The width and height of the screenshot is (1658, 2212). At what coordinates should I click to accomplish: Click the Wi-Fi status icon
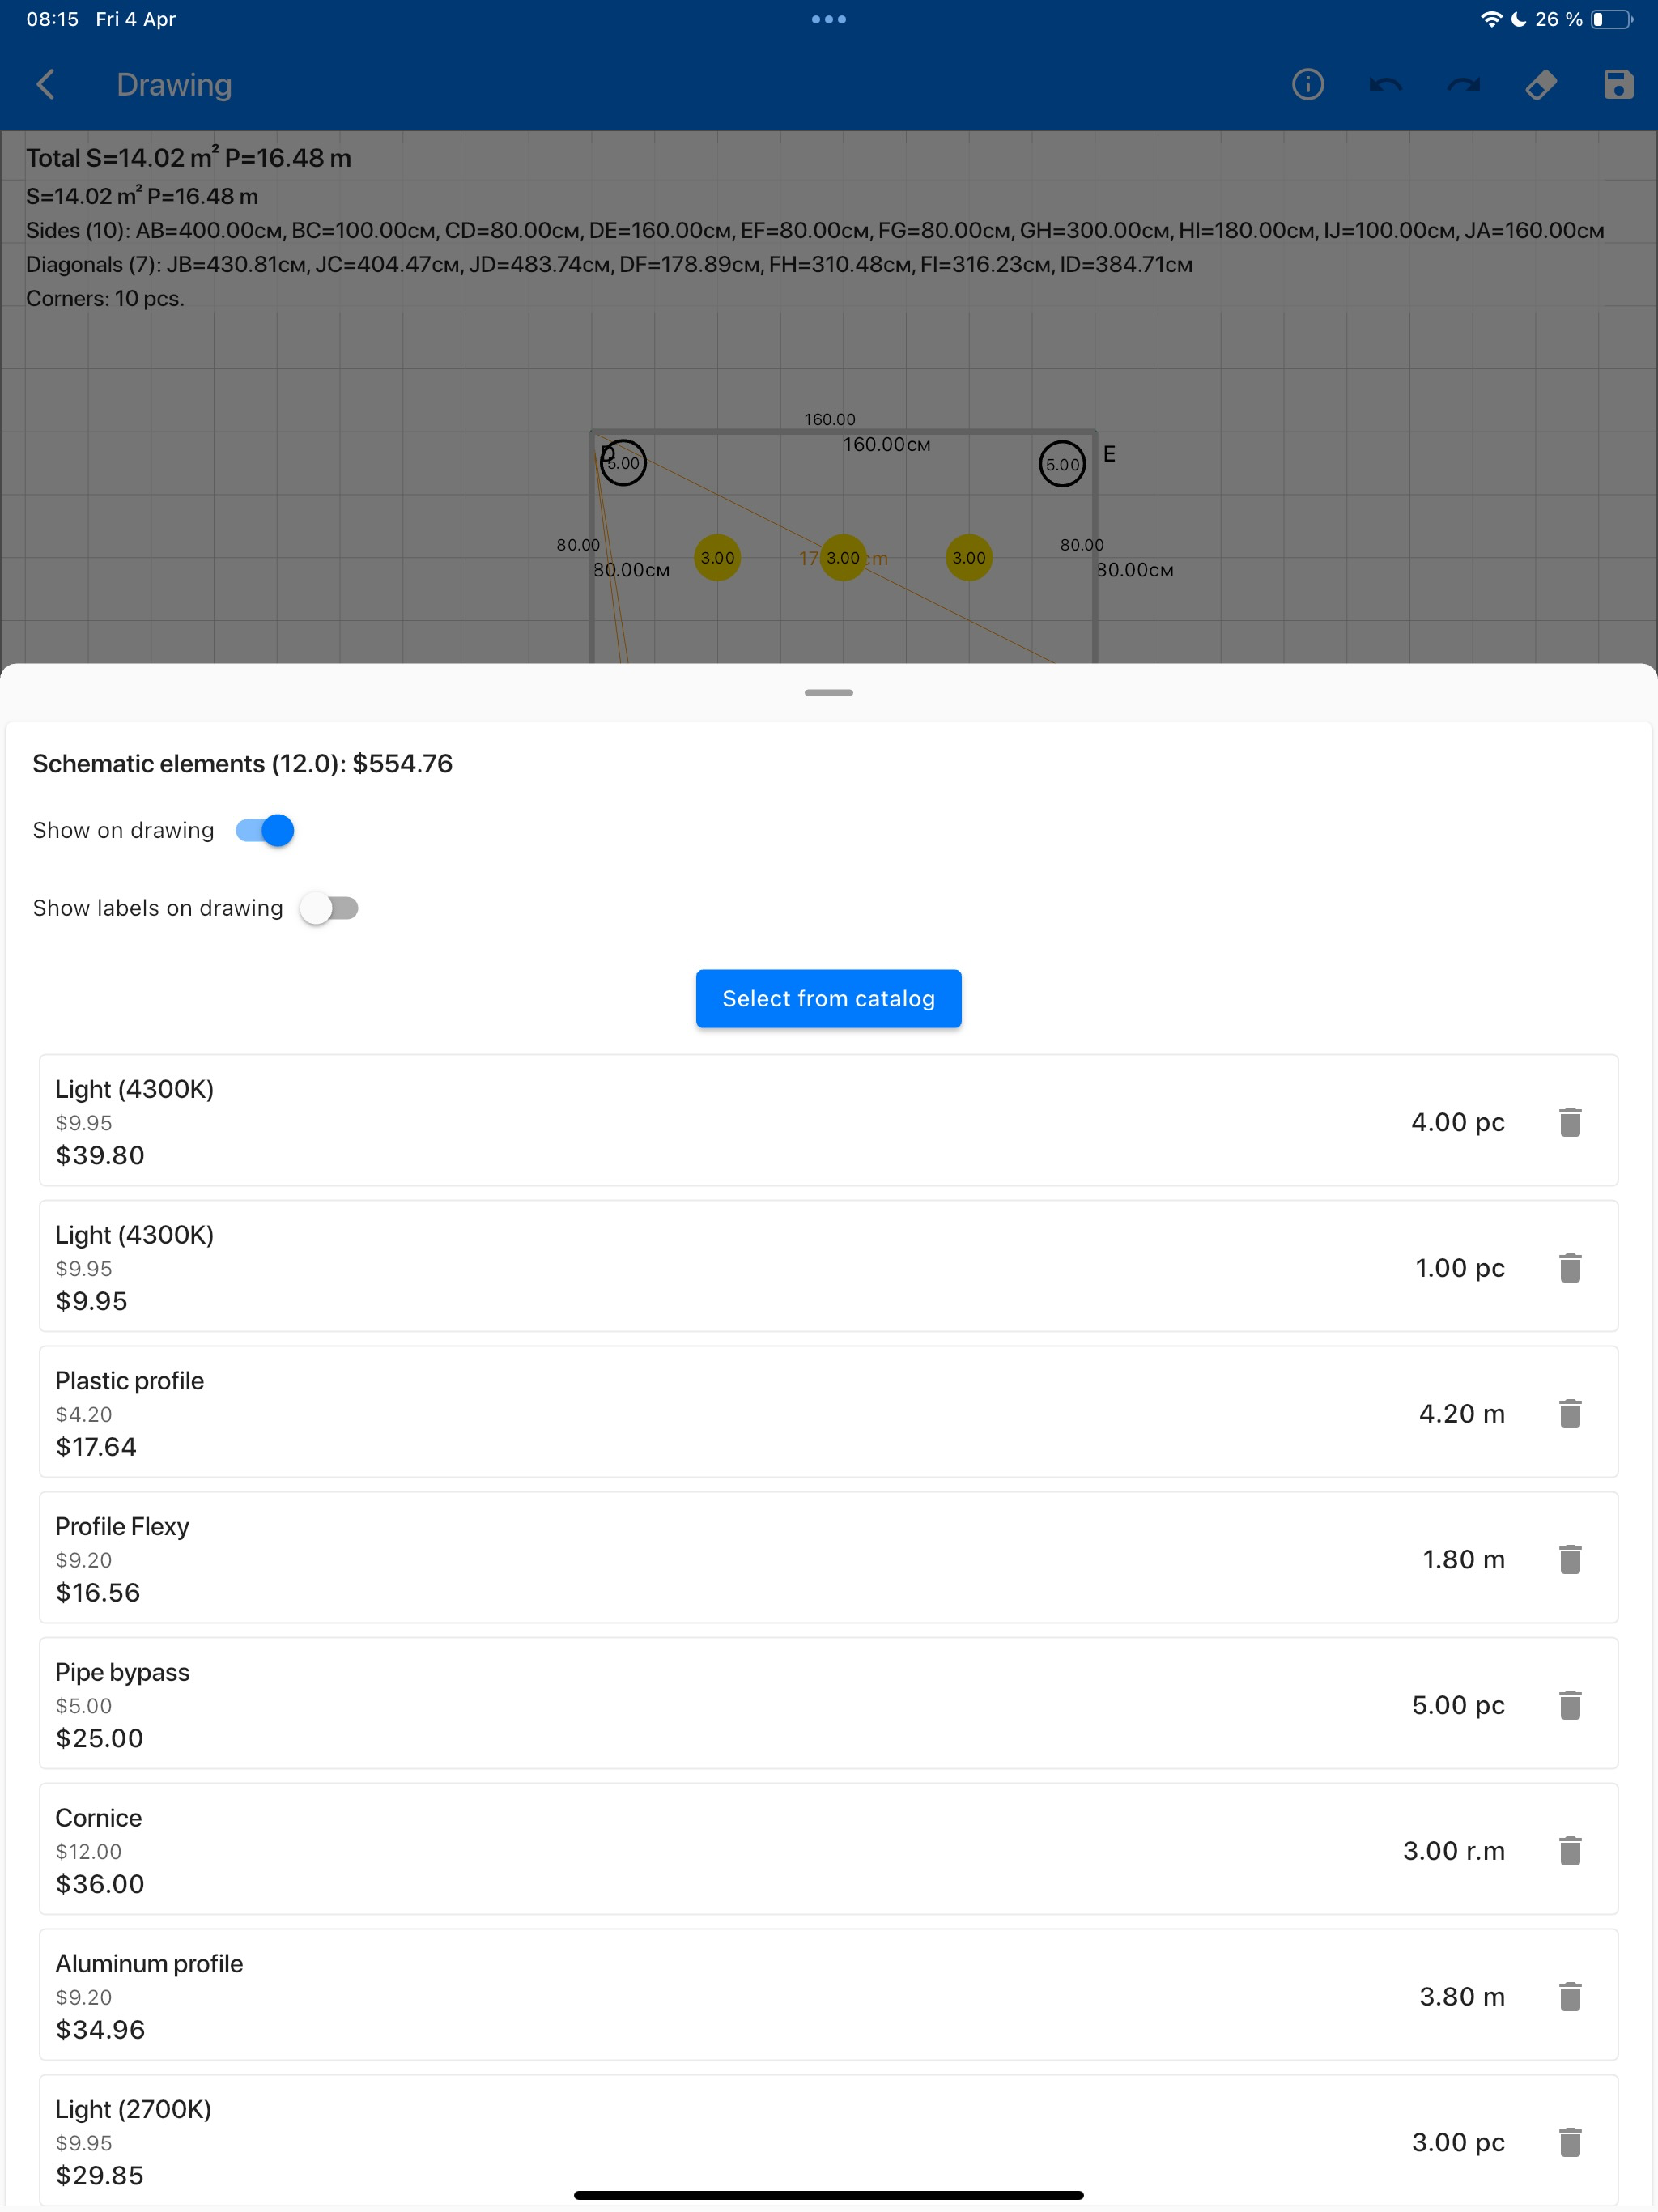(1491, 19)
